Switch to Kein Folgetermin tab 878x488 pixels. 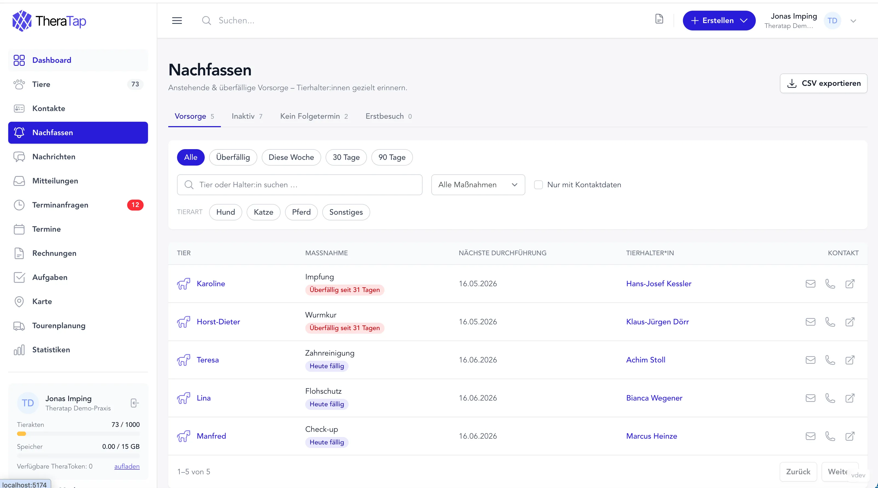(314, 116)
